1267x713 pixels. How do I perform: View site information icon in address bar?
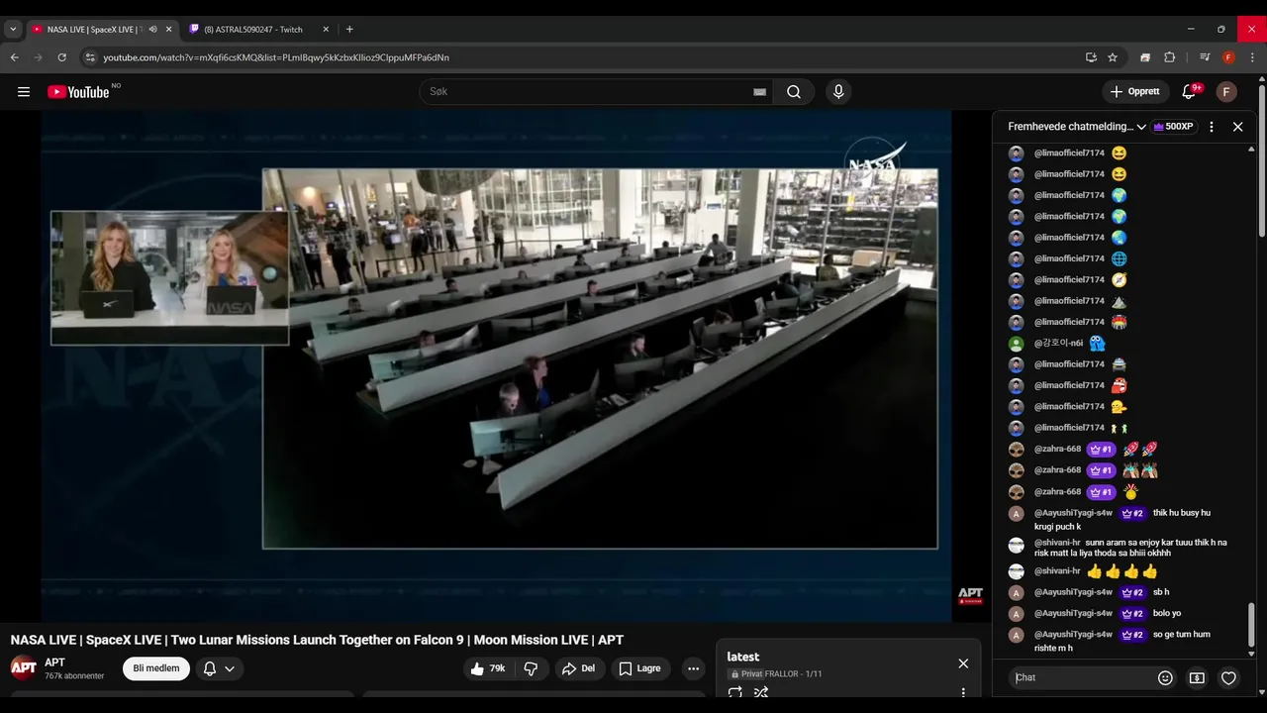pyautogui.click(x=90, y=57)
